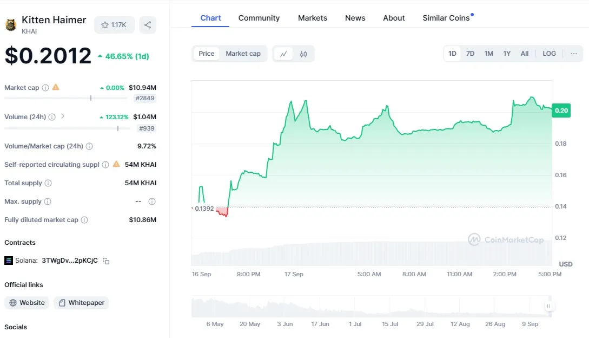Image resolution: width=589 pixels, height=338 pixels.
Task: Click the $10.86M fully diluted value
Action: [x=143, y=220]
